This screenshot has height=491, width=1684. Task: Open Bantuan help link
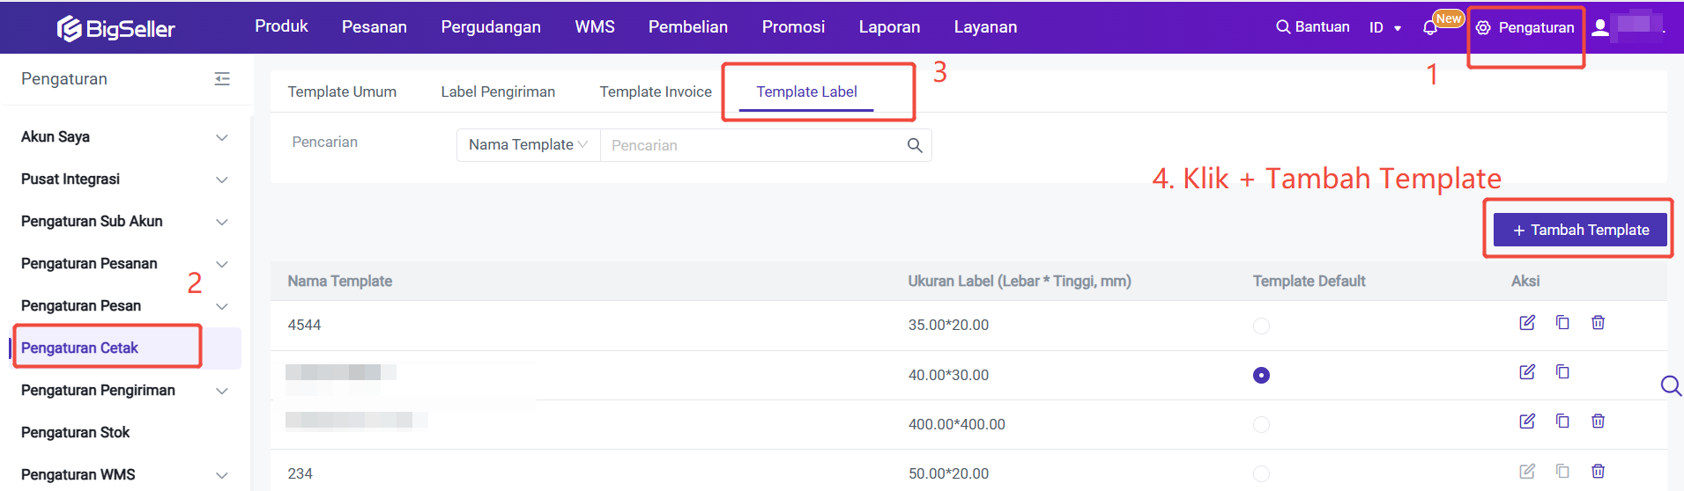1312,27
